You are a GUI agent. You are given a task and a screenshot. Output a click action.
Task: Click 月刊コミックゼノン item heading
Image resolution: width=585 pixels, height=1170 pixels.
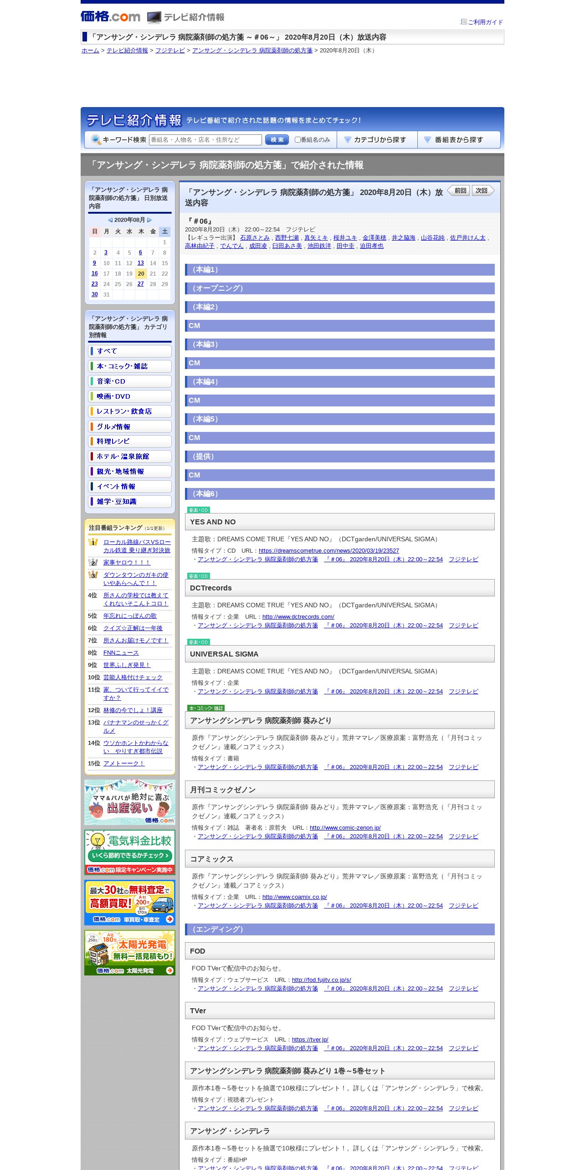pyautogui.click(x=340, y=790)
